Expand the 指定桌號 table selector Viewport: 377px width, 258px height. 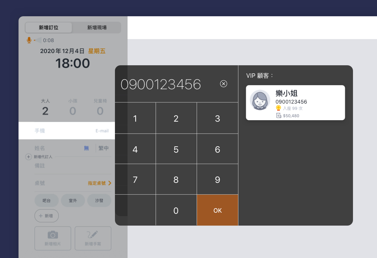click(99, 183)
